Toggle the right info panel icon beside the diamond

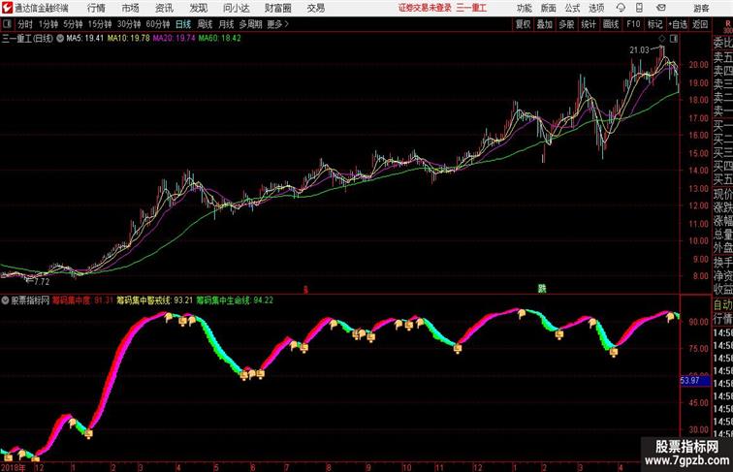click(x=674, y=39)
